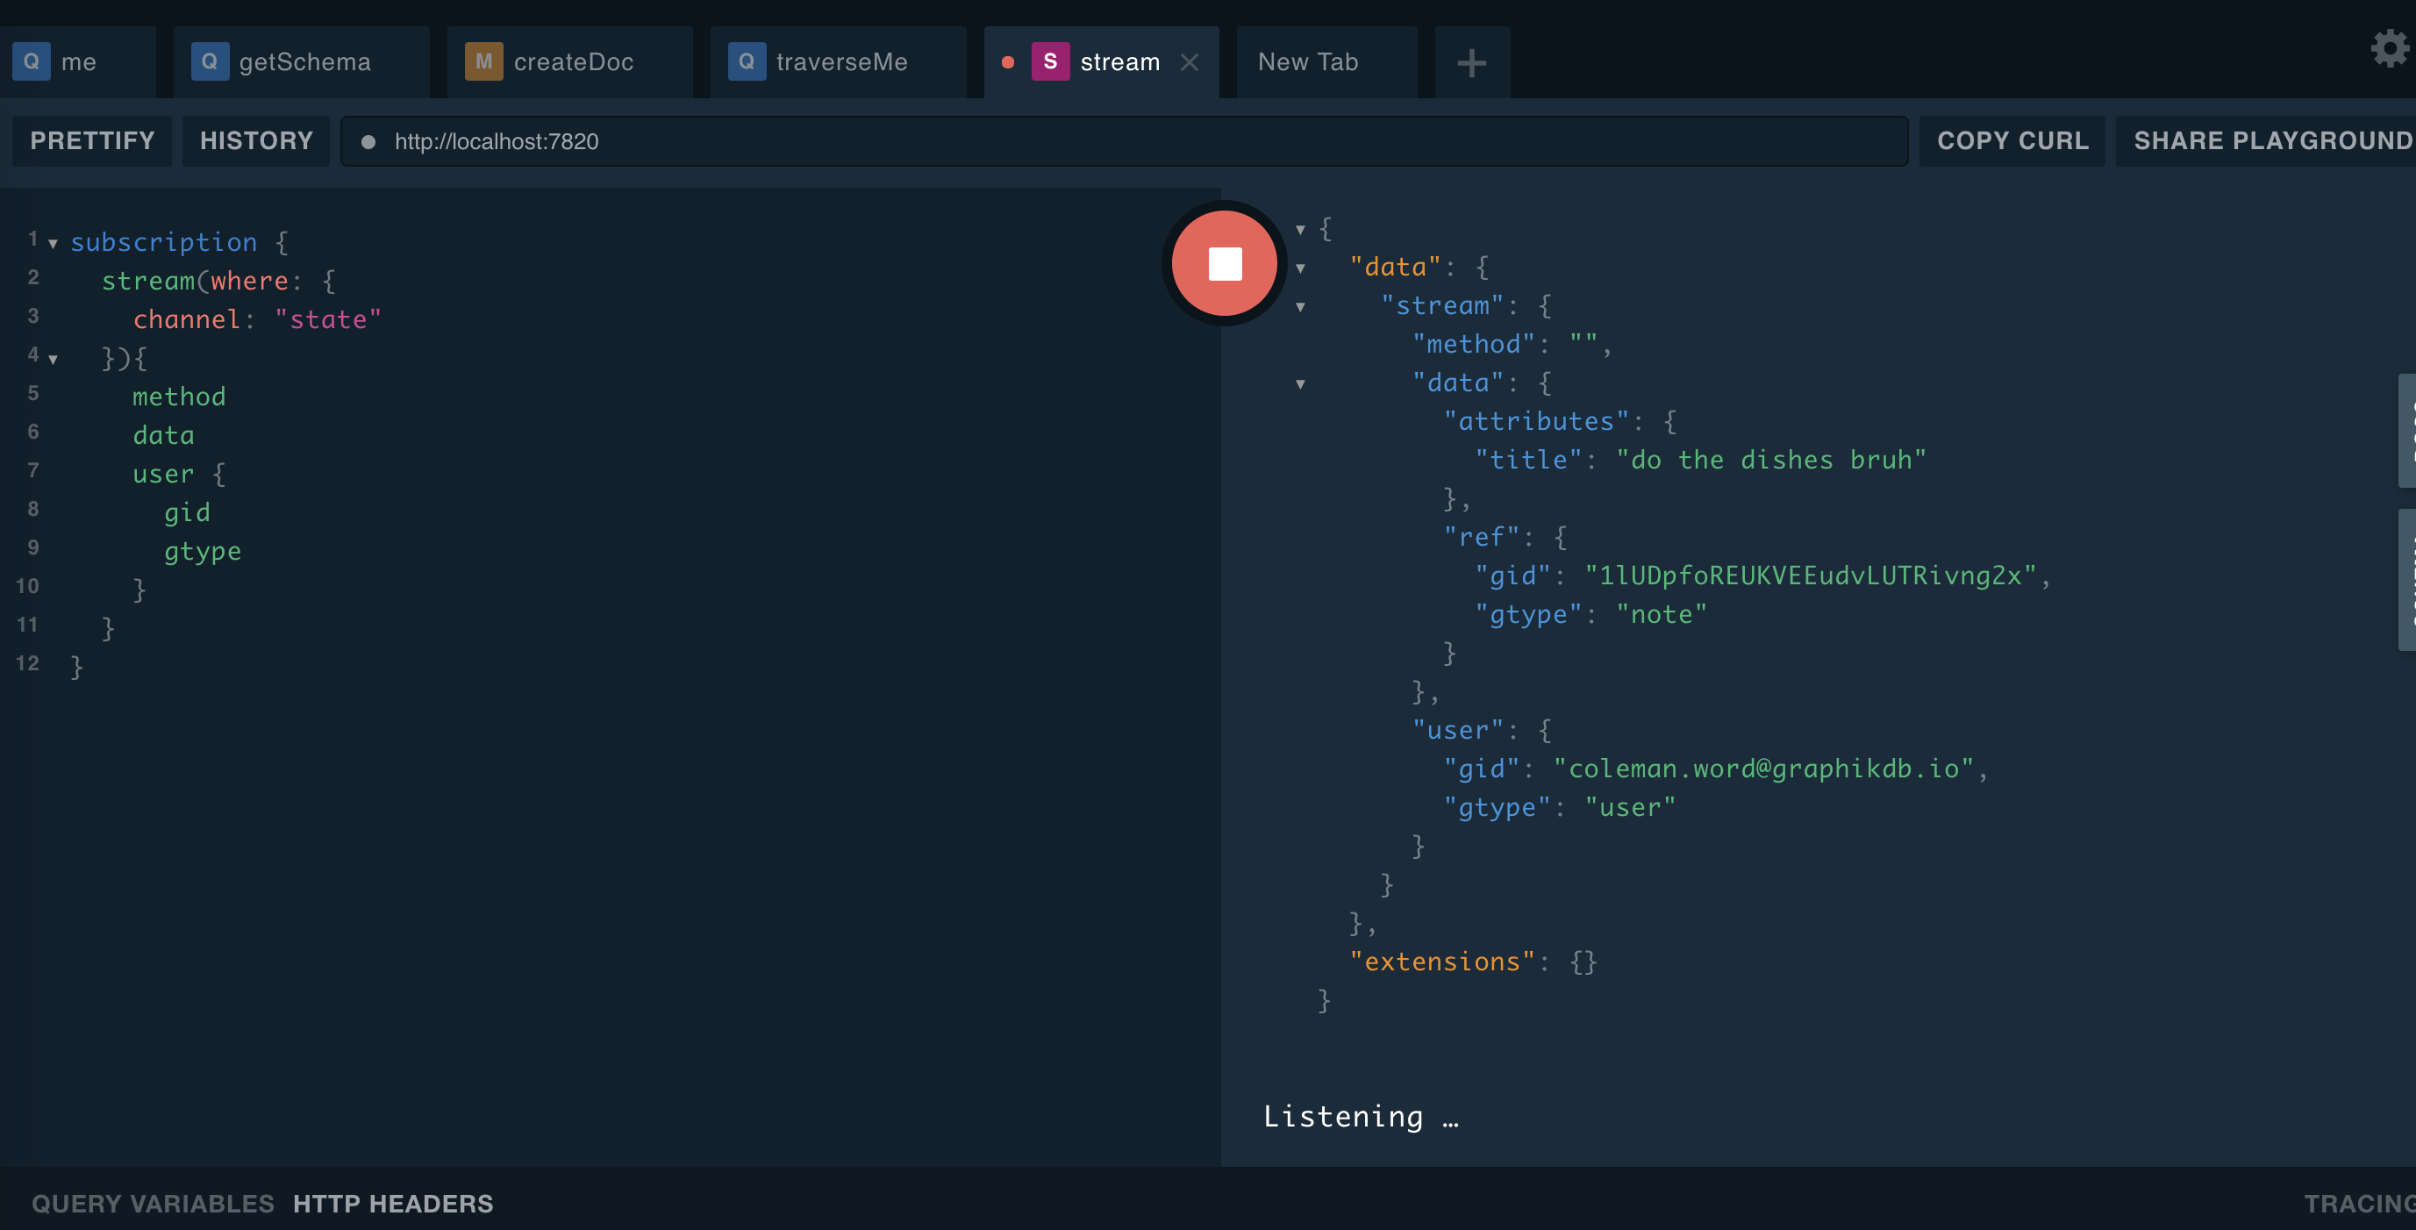Click the Q icon on the traverseMe tab
Viewport: 2416px width, 1230px height.
click(747, 62)
